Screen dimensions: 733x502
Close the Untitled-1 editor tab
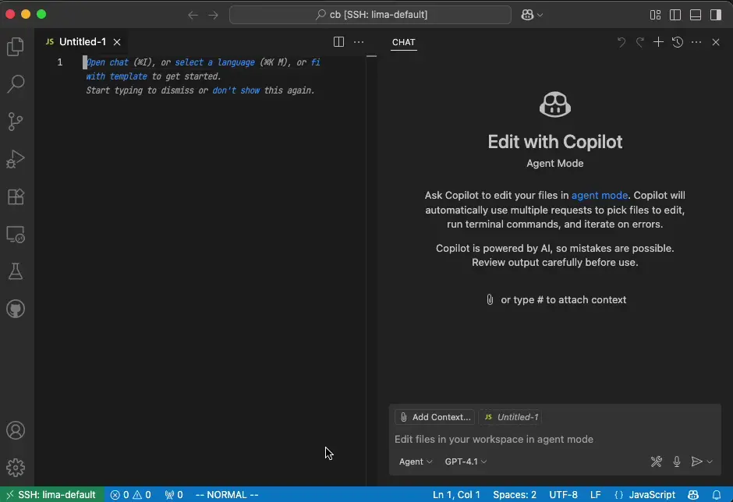point(117,42)
